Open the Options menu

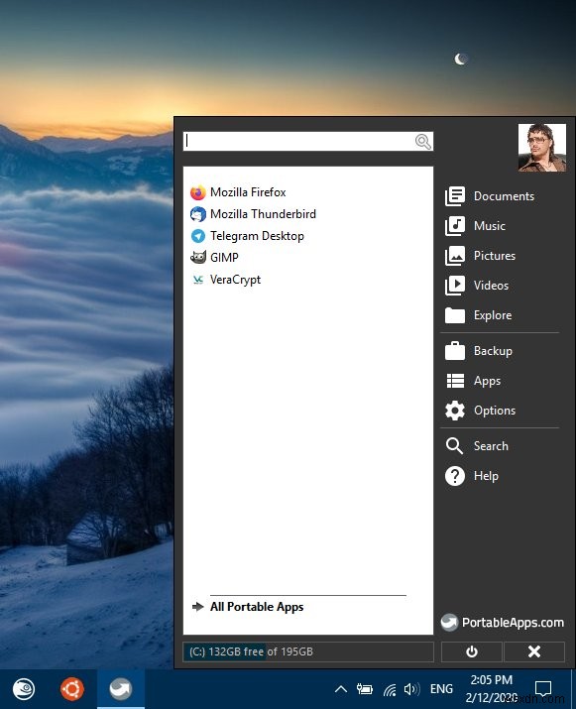(x=480, y=411)
